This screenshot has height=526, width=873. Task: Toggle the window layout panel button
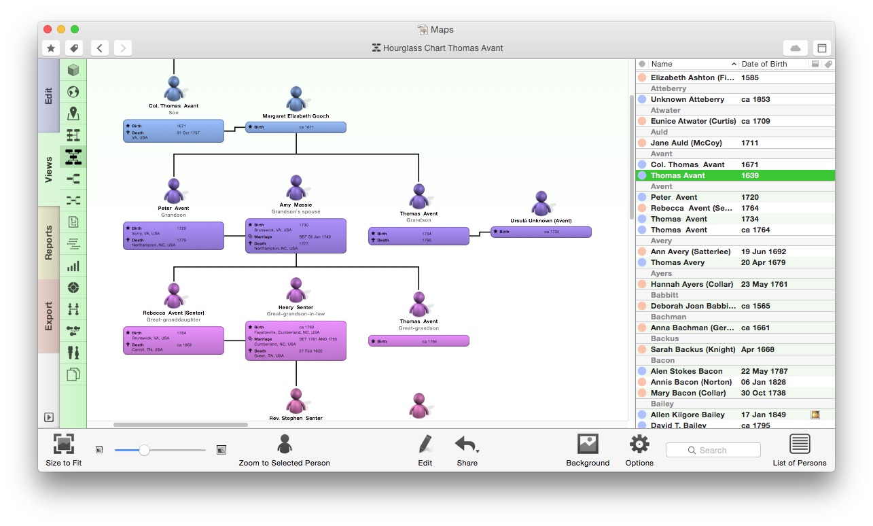click(821, 48)
